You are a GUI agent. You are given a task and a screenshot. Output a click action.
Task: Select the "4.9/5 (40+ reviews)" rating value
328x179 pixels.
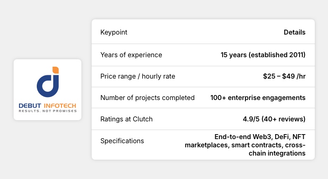pyautogui.click(x=274, y=119)
